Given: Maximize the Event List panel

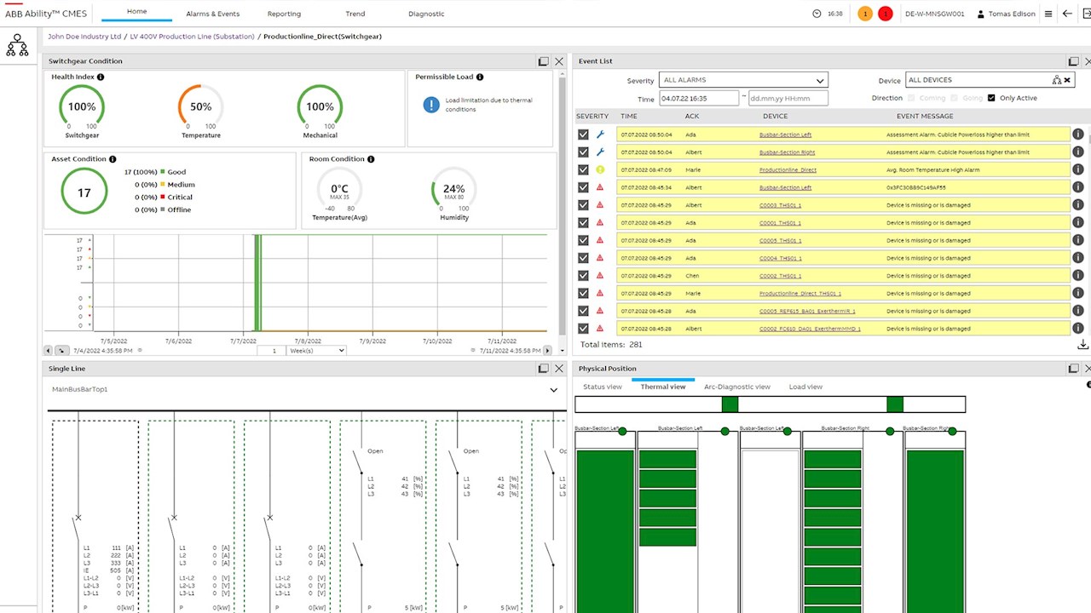Looking at the screenshot, I should click(1074, 61).
